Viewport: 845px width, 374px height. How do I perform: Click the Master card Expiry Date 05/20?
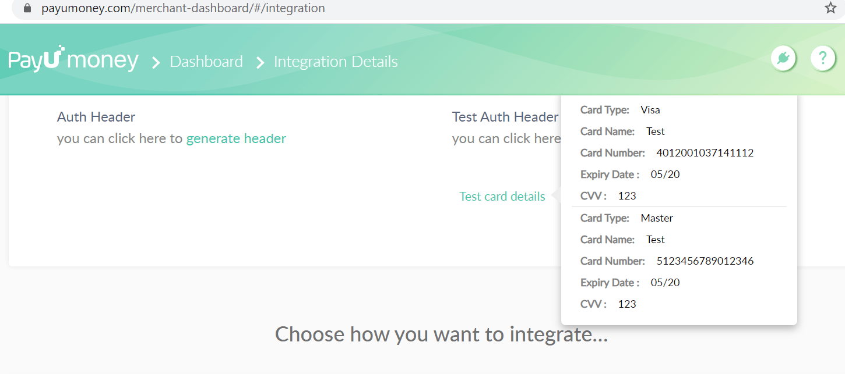click(666, 283)
